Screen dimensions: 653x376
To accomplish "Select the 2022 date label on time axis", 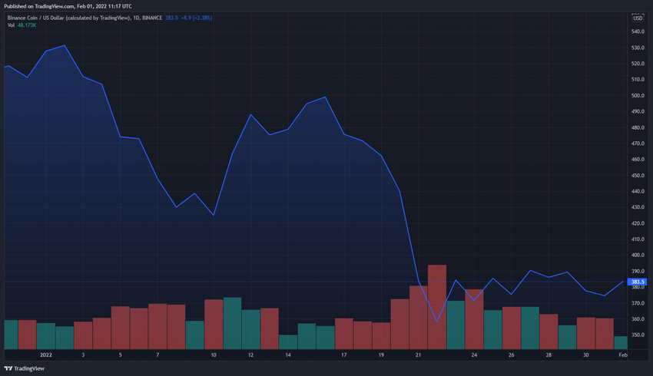I will click(x=45, y=355).
